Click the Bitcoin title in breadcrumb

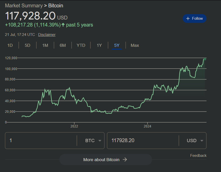pyautogui.click(x=56, y=6)
